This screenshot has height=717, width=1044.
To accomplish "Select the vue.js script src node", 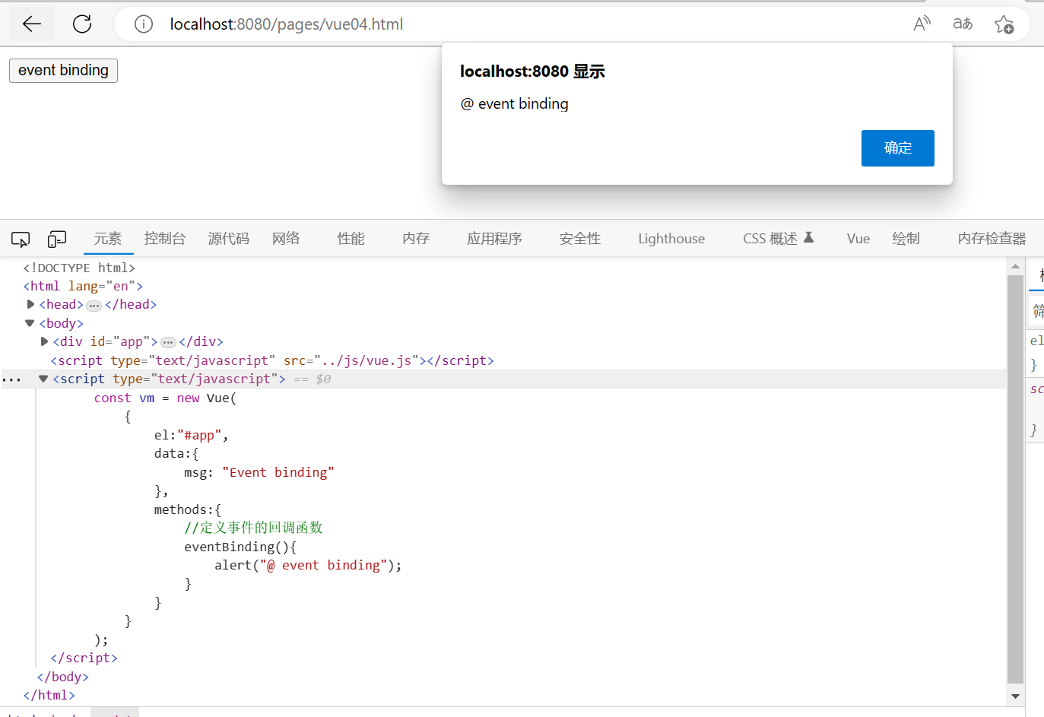I will click(x=272, y=360).
